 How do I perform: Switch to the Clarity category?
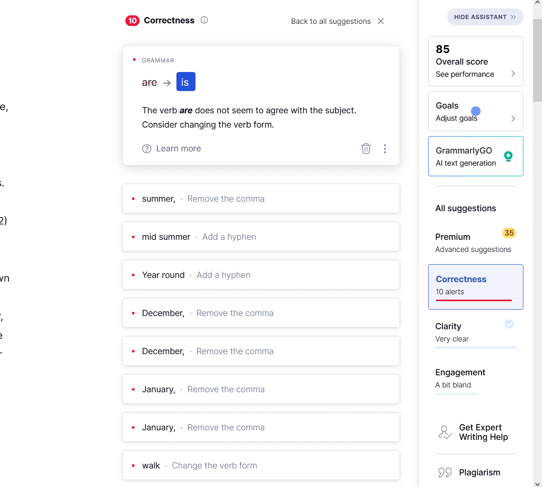click(475, 332)
